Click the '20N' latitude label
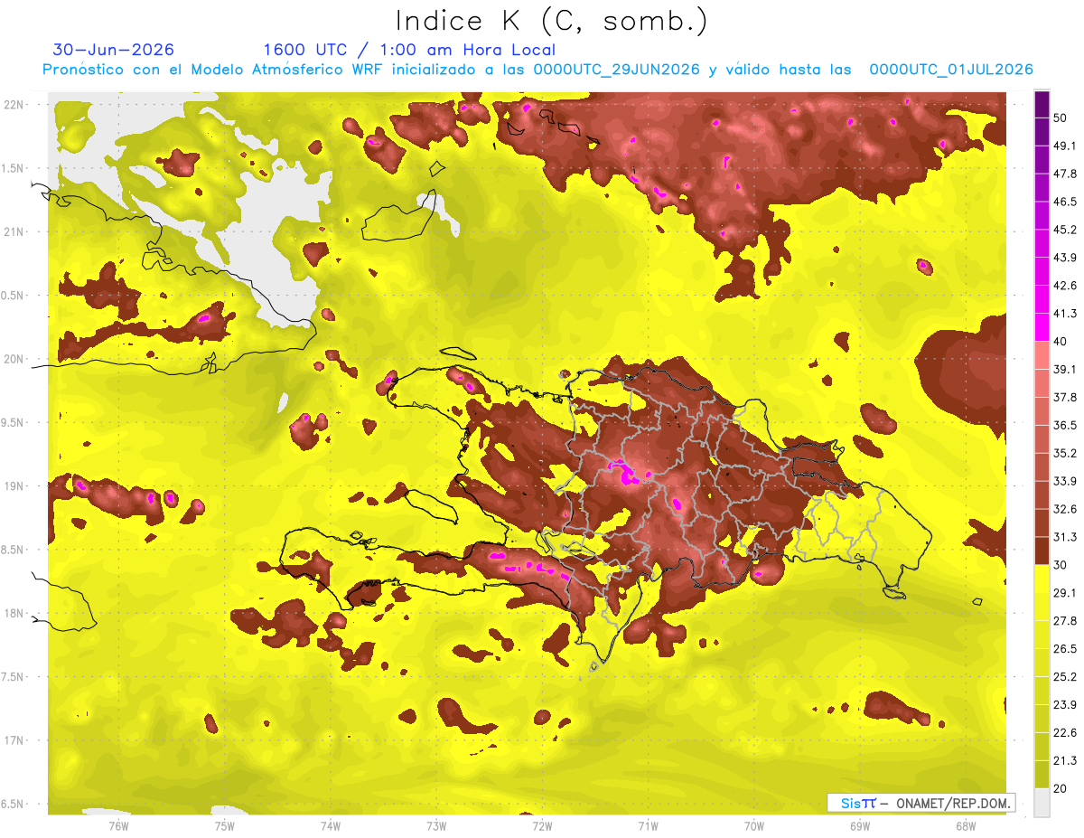The image size is (1084, 838). 14,359
